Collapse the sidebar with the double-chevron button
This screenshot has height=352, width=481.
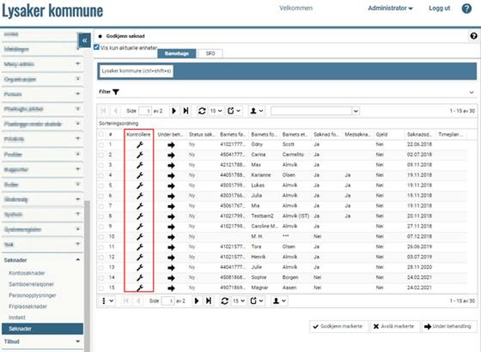point(84,41)
